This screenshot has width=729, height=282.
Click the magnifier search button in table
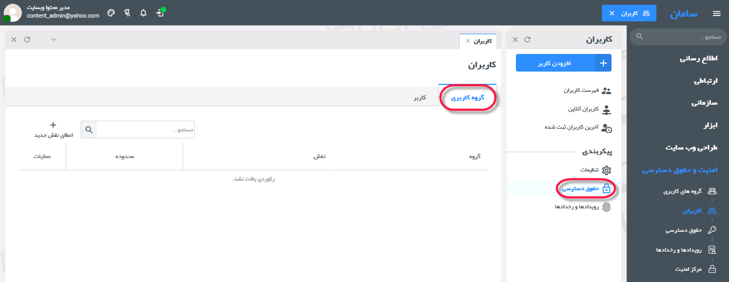(x=89, y=129)
